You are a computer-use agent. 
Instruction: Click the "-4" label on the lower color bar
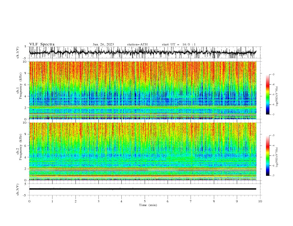[273, 145]
